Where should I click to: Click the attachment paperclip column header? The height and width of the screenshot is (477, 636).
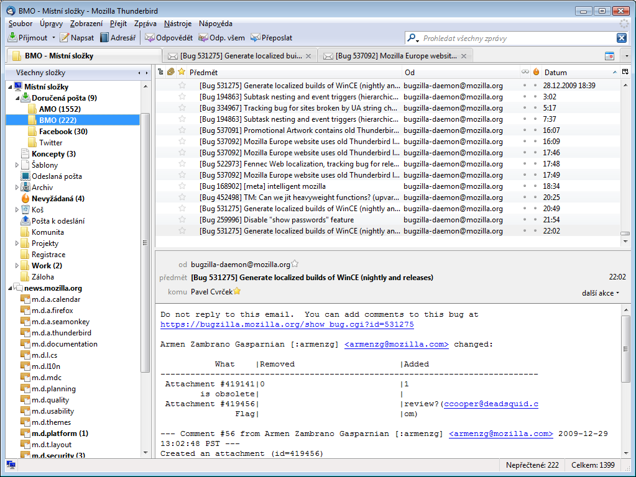[x=171, y=72]
